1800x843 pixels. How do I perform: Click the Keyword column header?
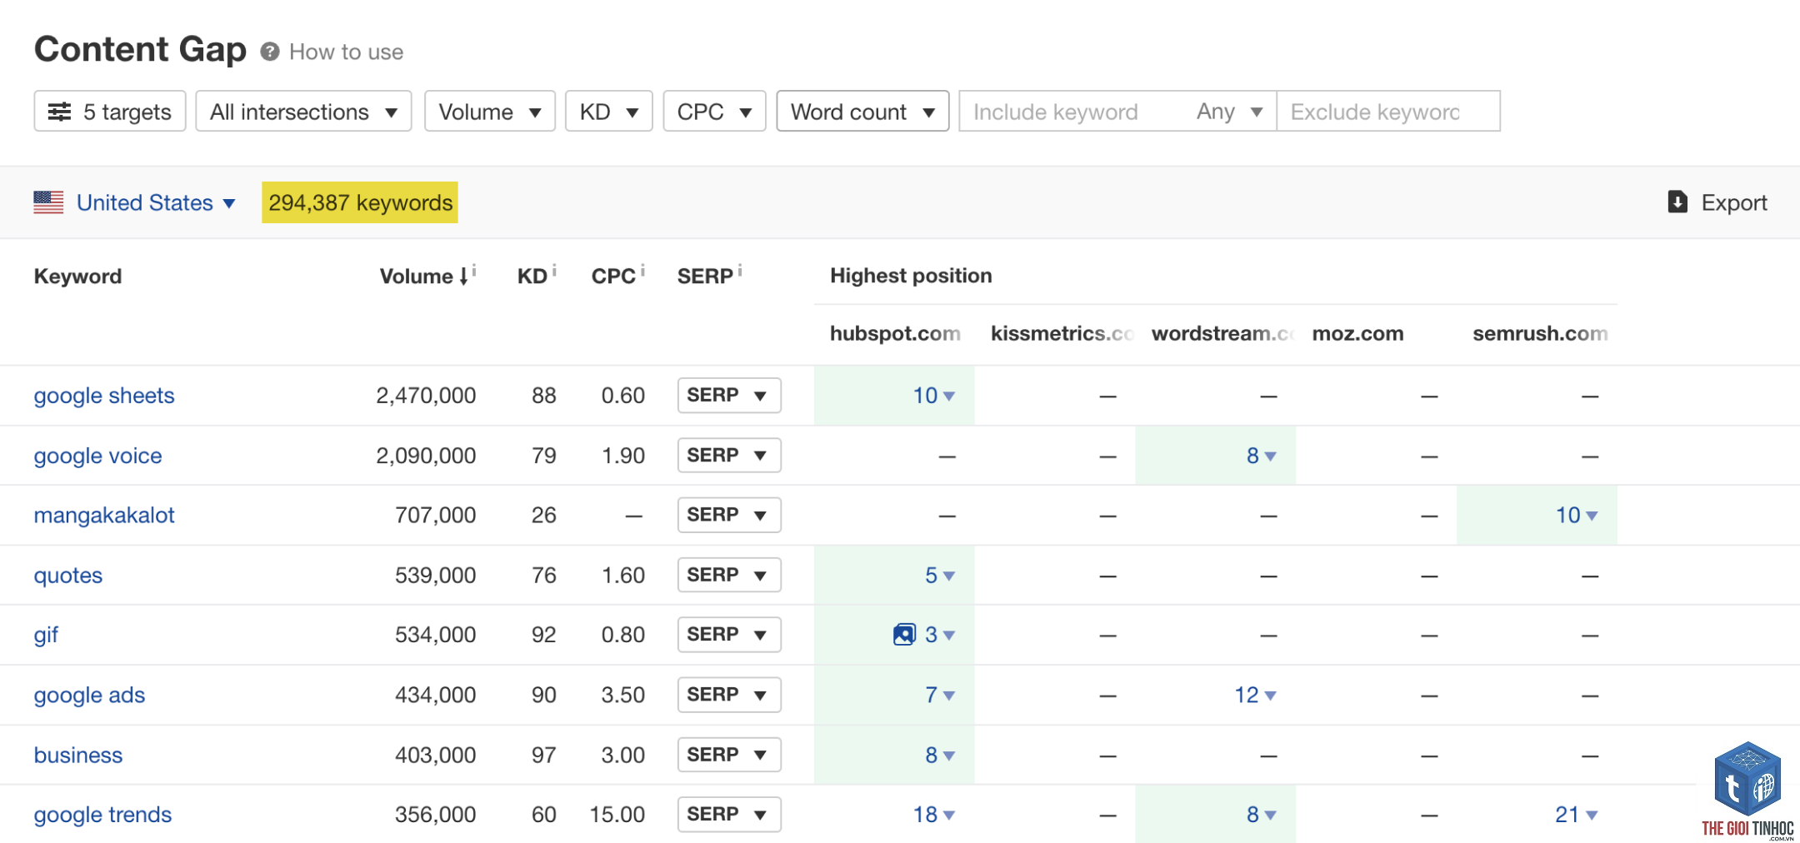point(77,277)
